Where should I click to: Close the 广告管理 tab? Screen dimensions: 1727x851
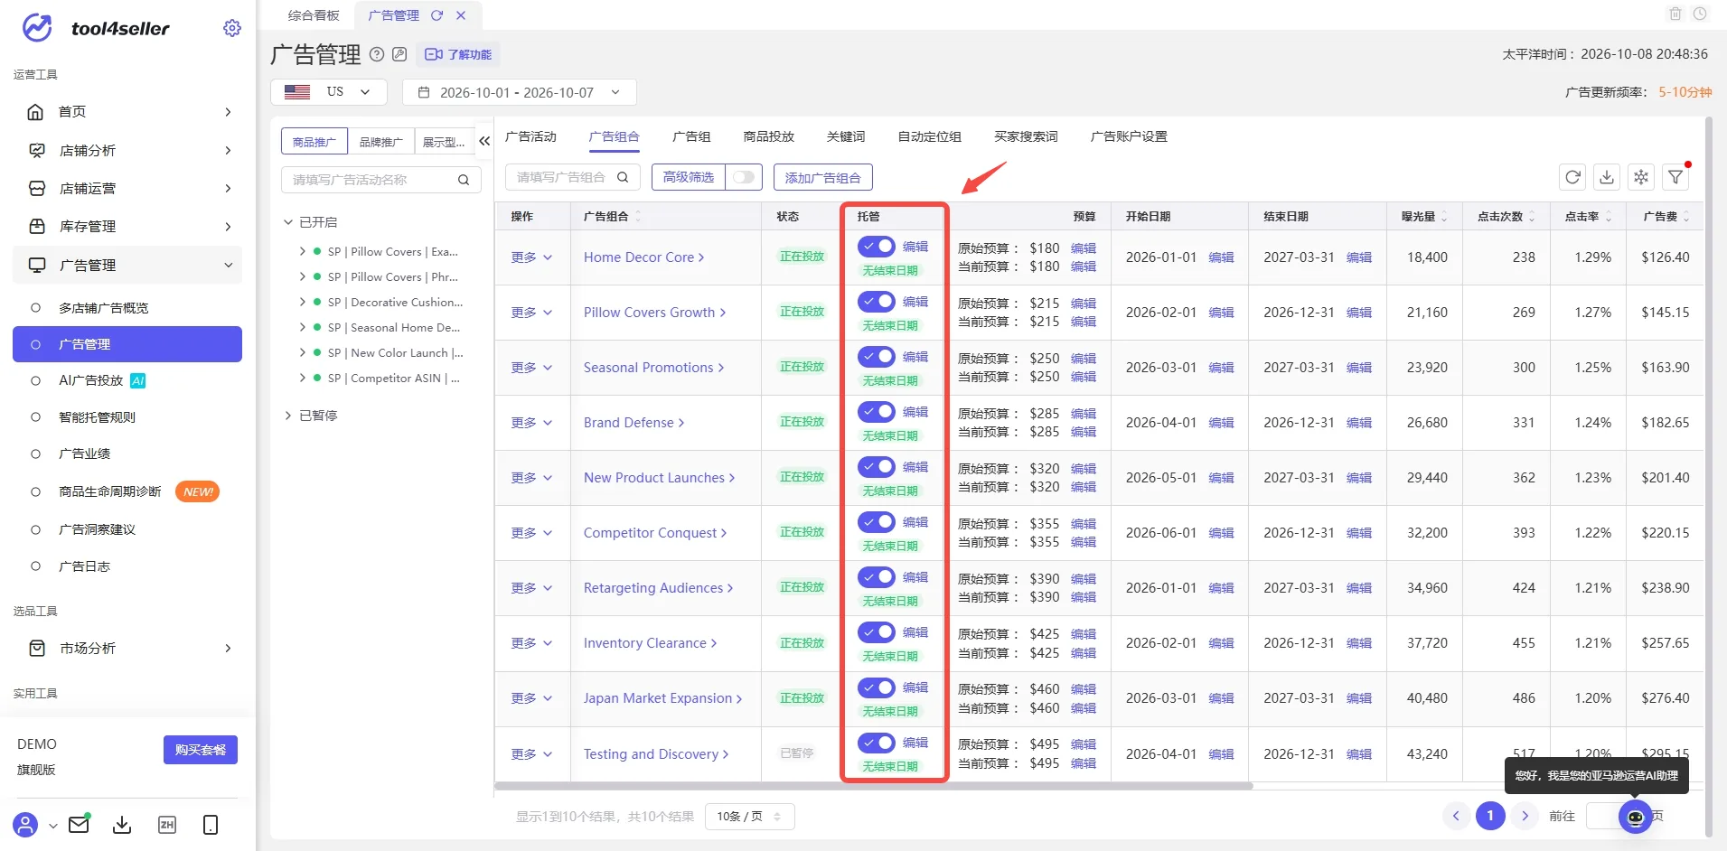pyautogui.click(x=461, y=15)
